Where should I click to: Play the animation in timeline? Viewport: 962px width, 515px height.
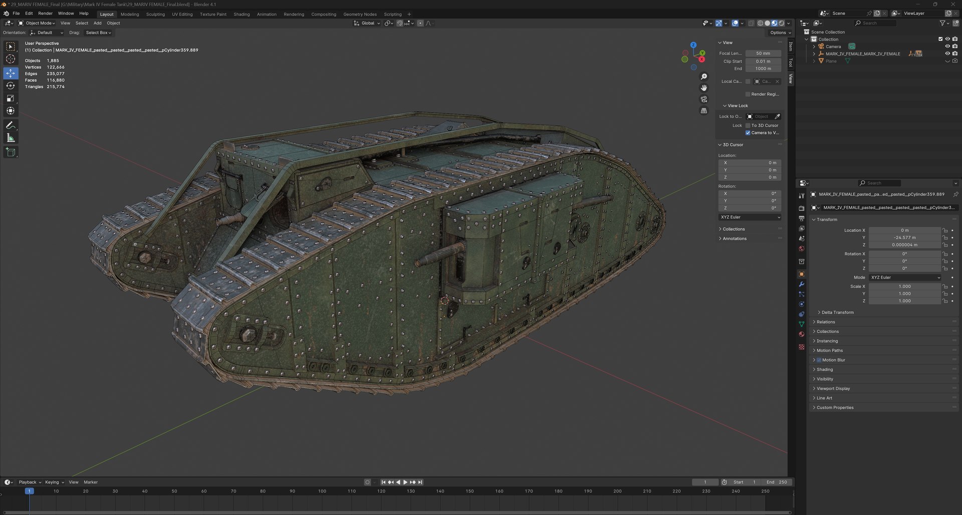[x=405, y=482]
